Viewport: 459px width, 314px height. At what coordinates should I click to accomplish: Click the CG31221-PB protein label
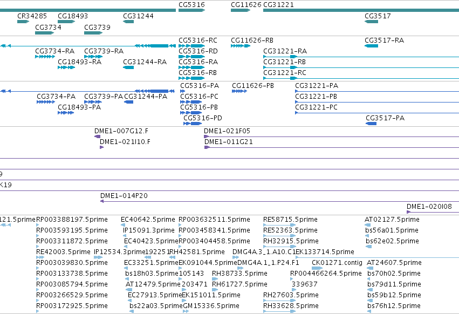tap(316, 97)
